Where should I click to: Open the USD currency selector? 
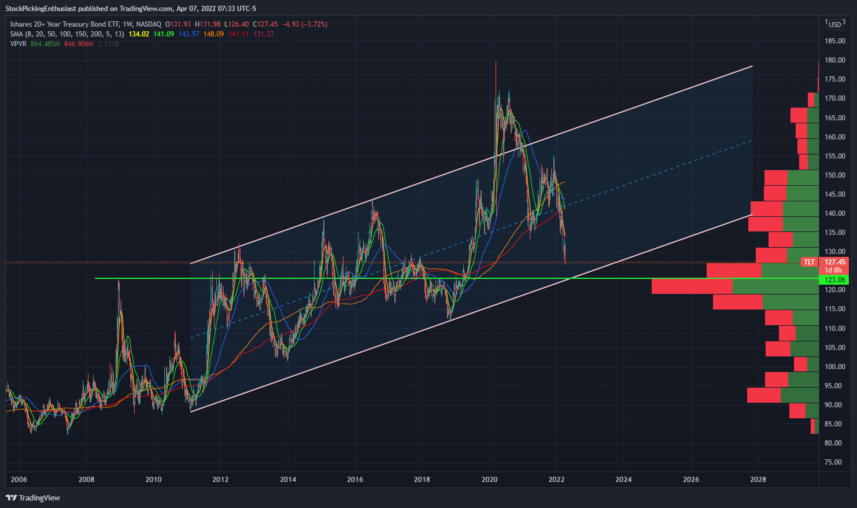coord(835,24)
